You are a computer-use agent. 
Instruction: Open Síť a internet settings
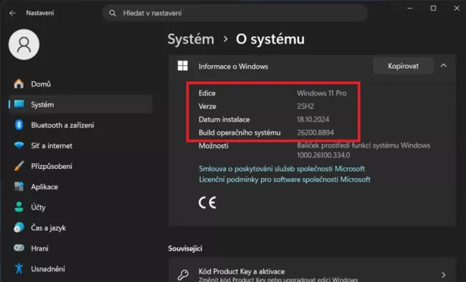point(80,145)
